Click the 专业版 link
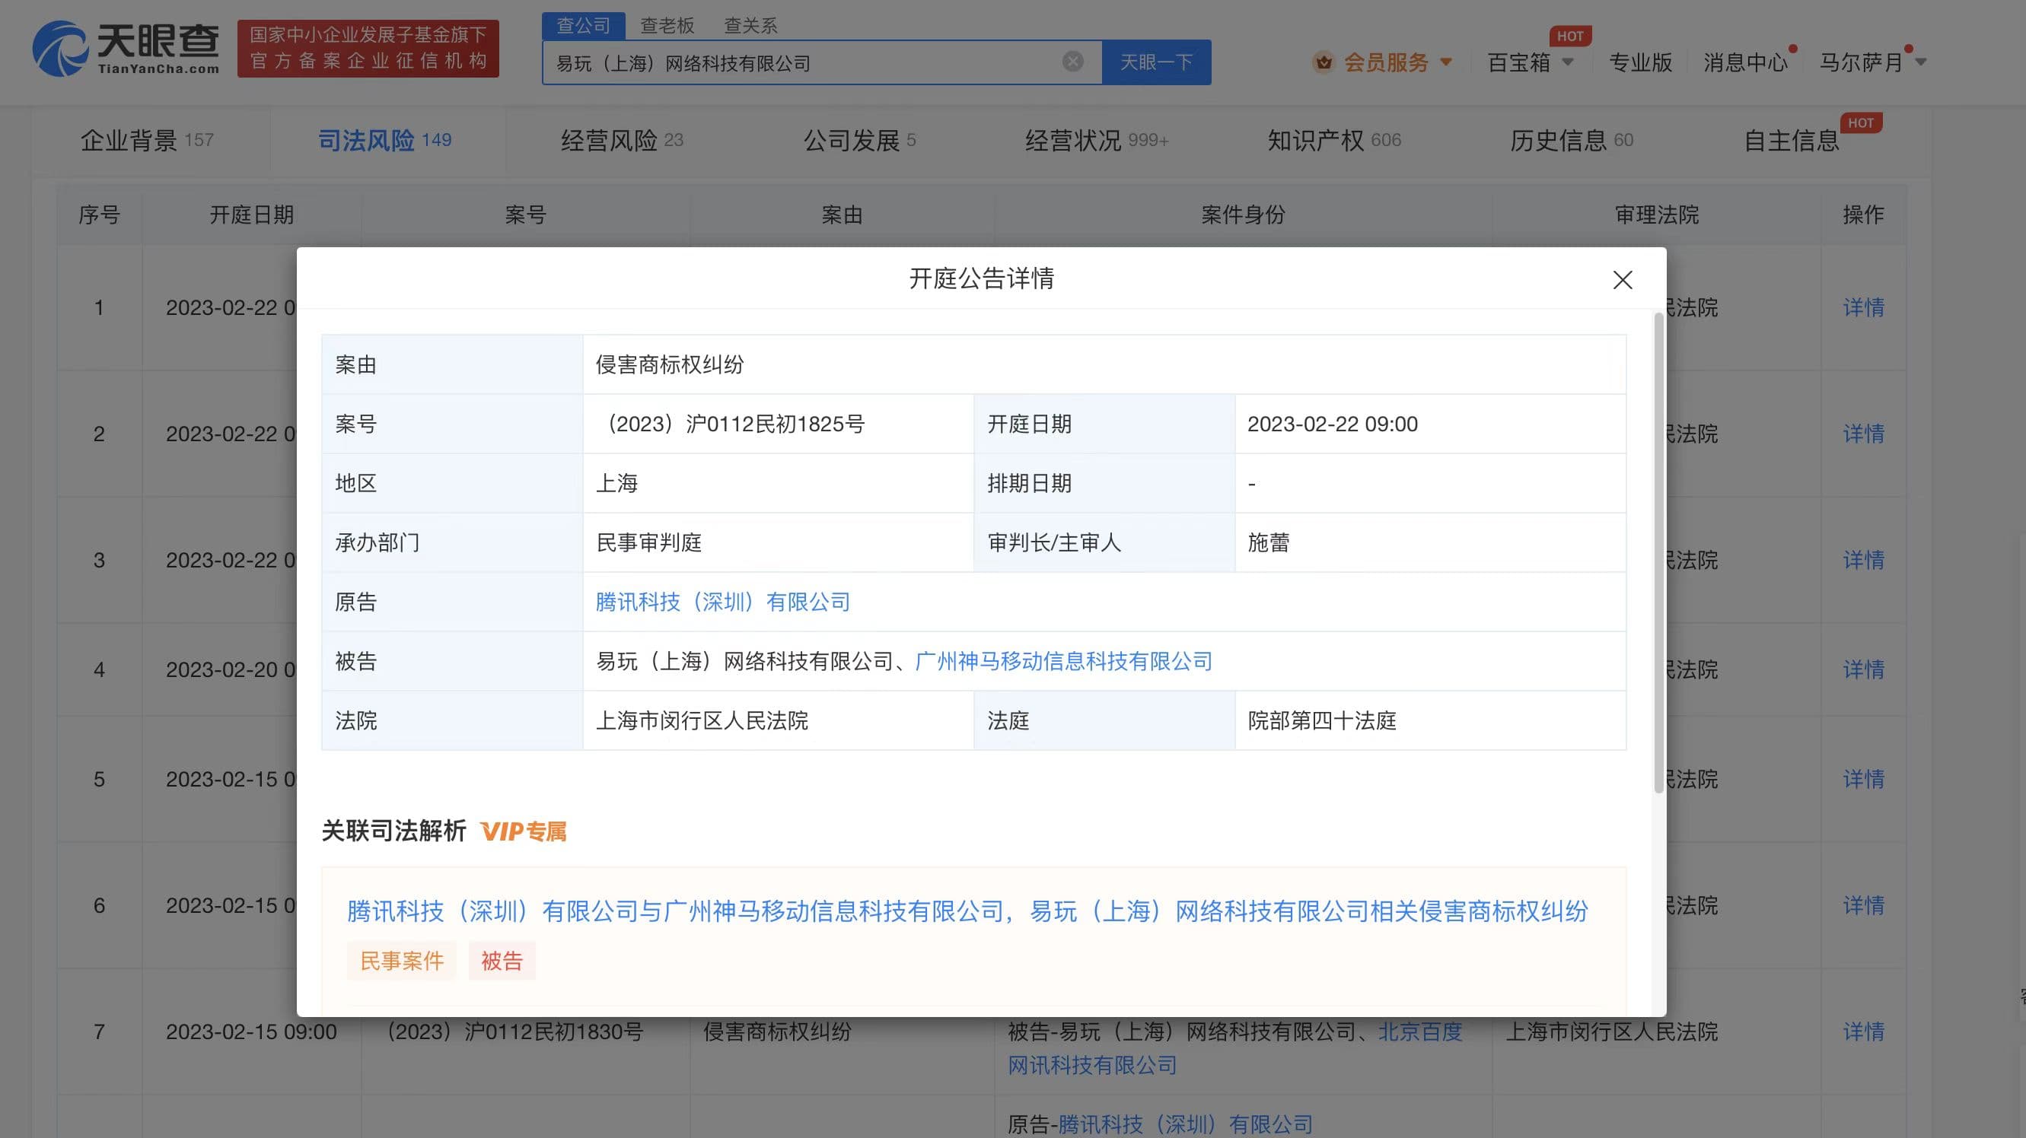2026x1138 pixels. pyautogui.click(x=1640, y=62)
